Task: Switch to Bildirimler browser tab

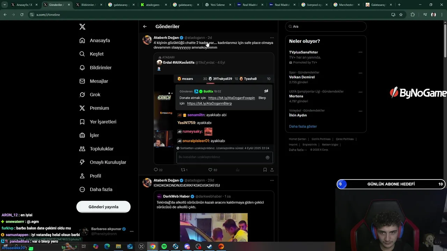Action: [88, 5]
